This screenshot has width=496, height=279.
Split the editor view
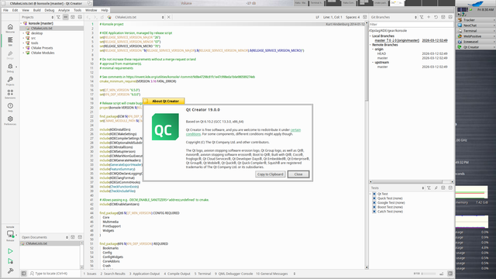(x=365, y=17)
